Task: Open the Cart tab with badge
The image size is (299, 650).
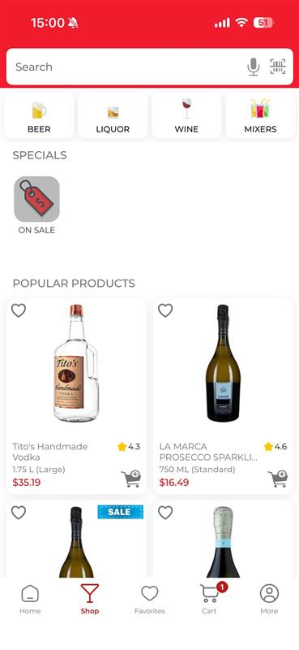Action: 209,599
